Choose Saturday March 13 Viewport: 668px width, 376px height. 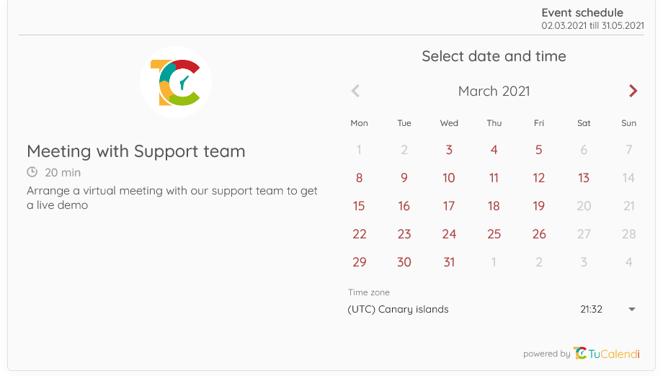(x=584, y=178)
